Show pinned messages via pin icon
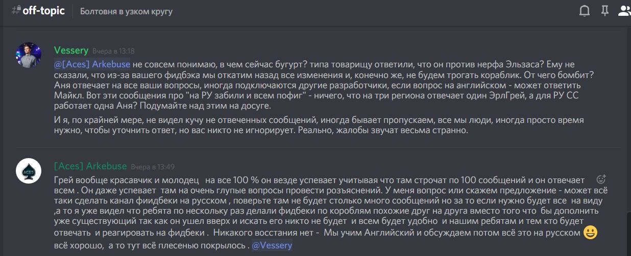 (604, 11)
